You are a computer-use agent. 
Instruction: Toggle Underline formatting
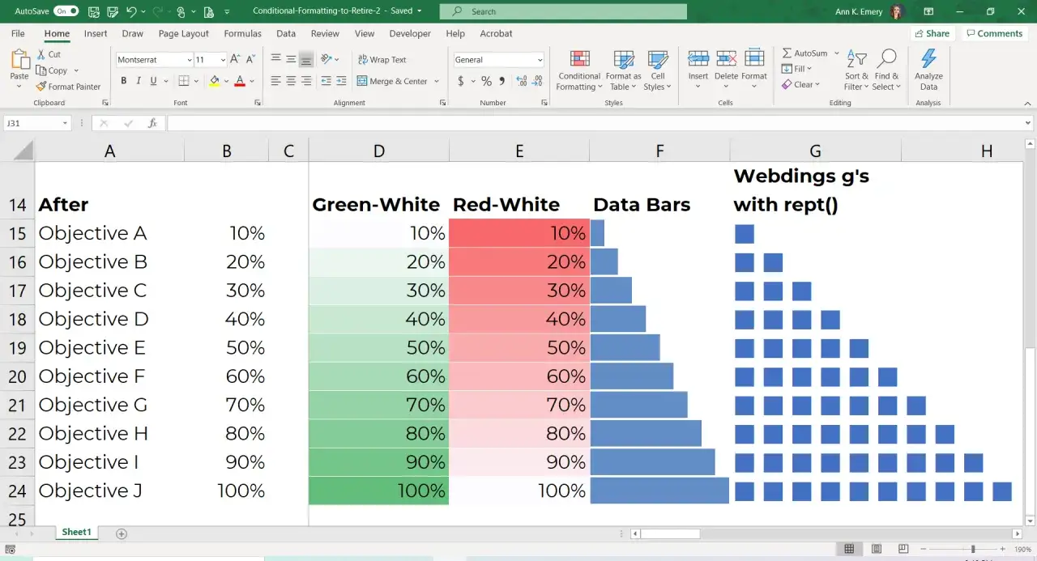(x=154, y=81)
